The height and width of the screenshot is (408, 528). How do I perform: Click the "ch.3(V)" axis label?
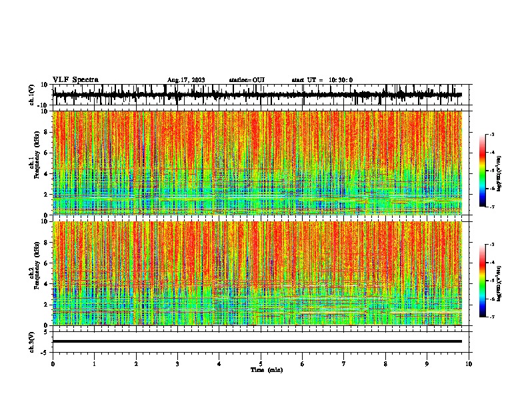(x=32, y=342)
